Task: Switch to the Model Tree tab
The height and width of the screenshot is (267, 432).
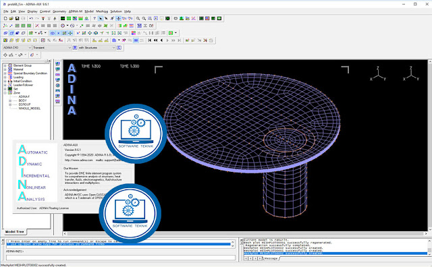Action: click(15, 232)
